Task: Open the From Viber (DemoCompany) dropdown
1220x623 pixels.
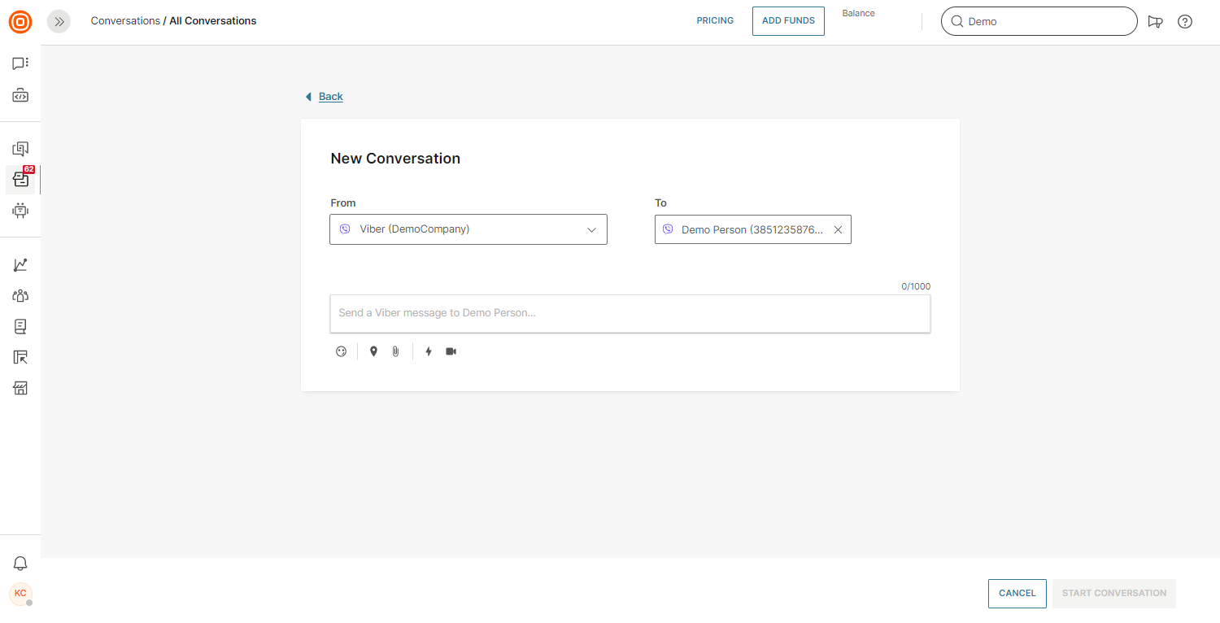Action: click(468, 229)
